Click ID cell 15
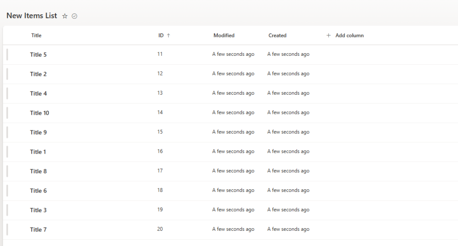 pos(160,132)
